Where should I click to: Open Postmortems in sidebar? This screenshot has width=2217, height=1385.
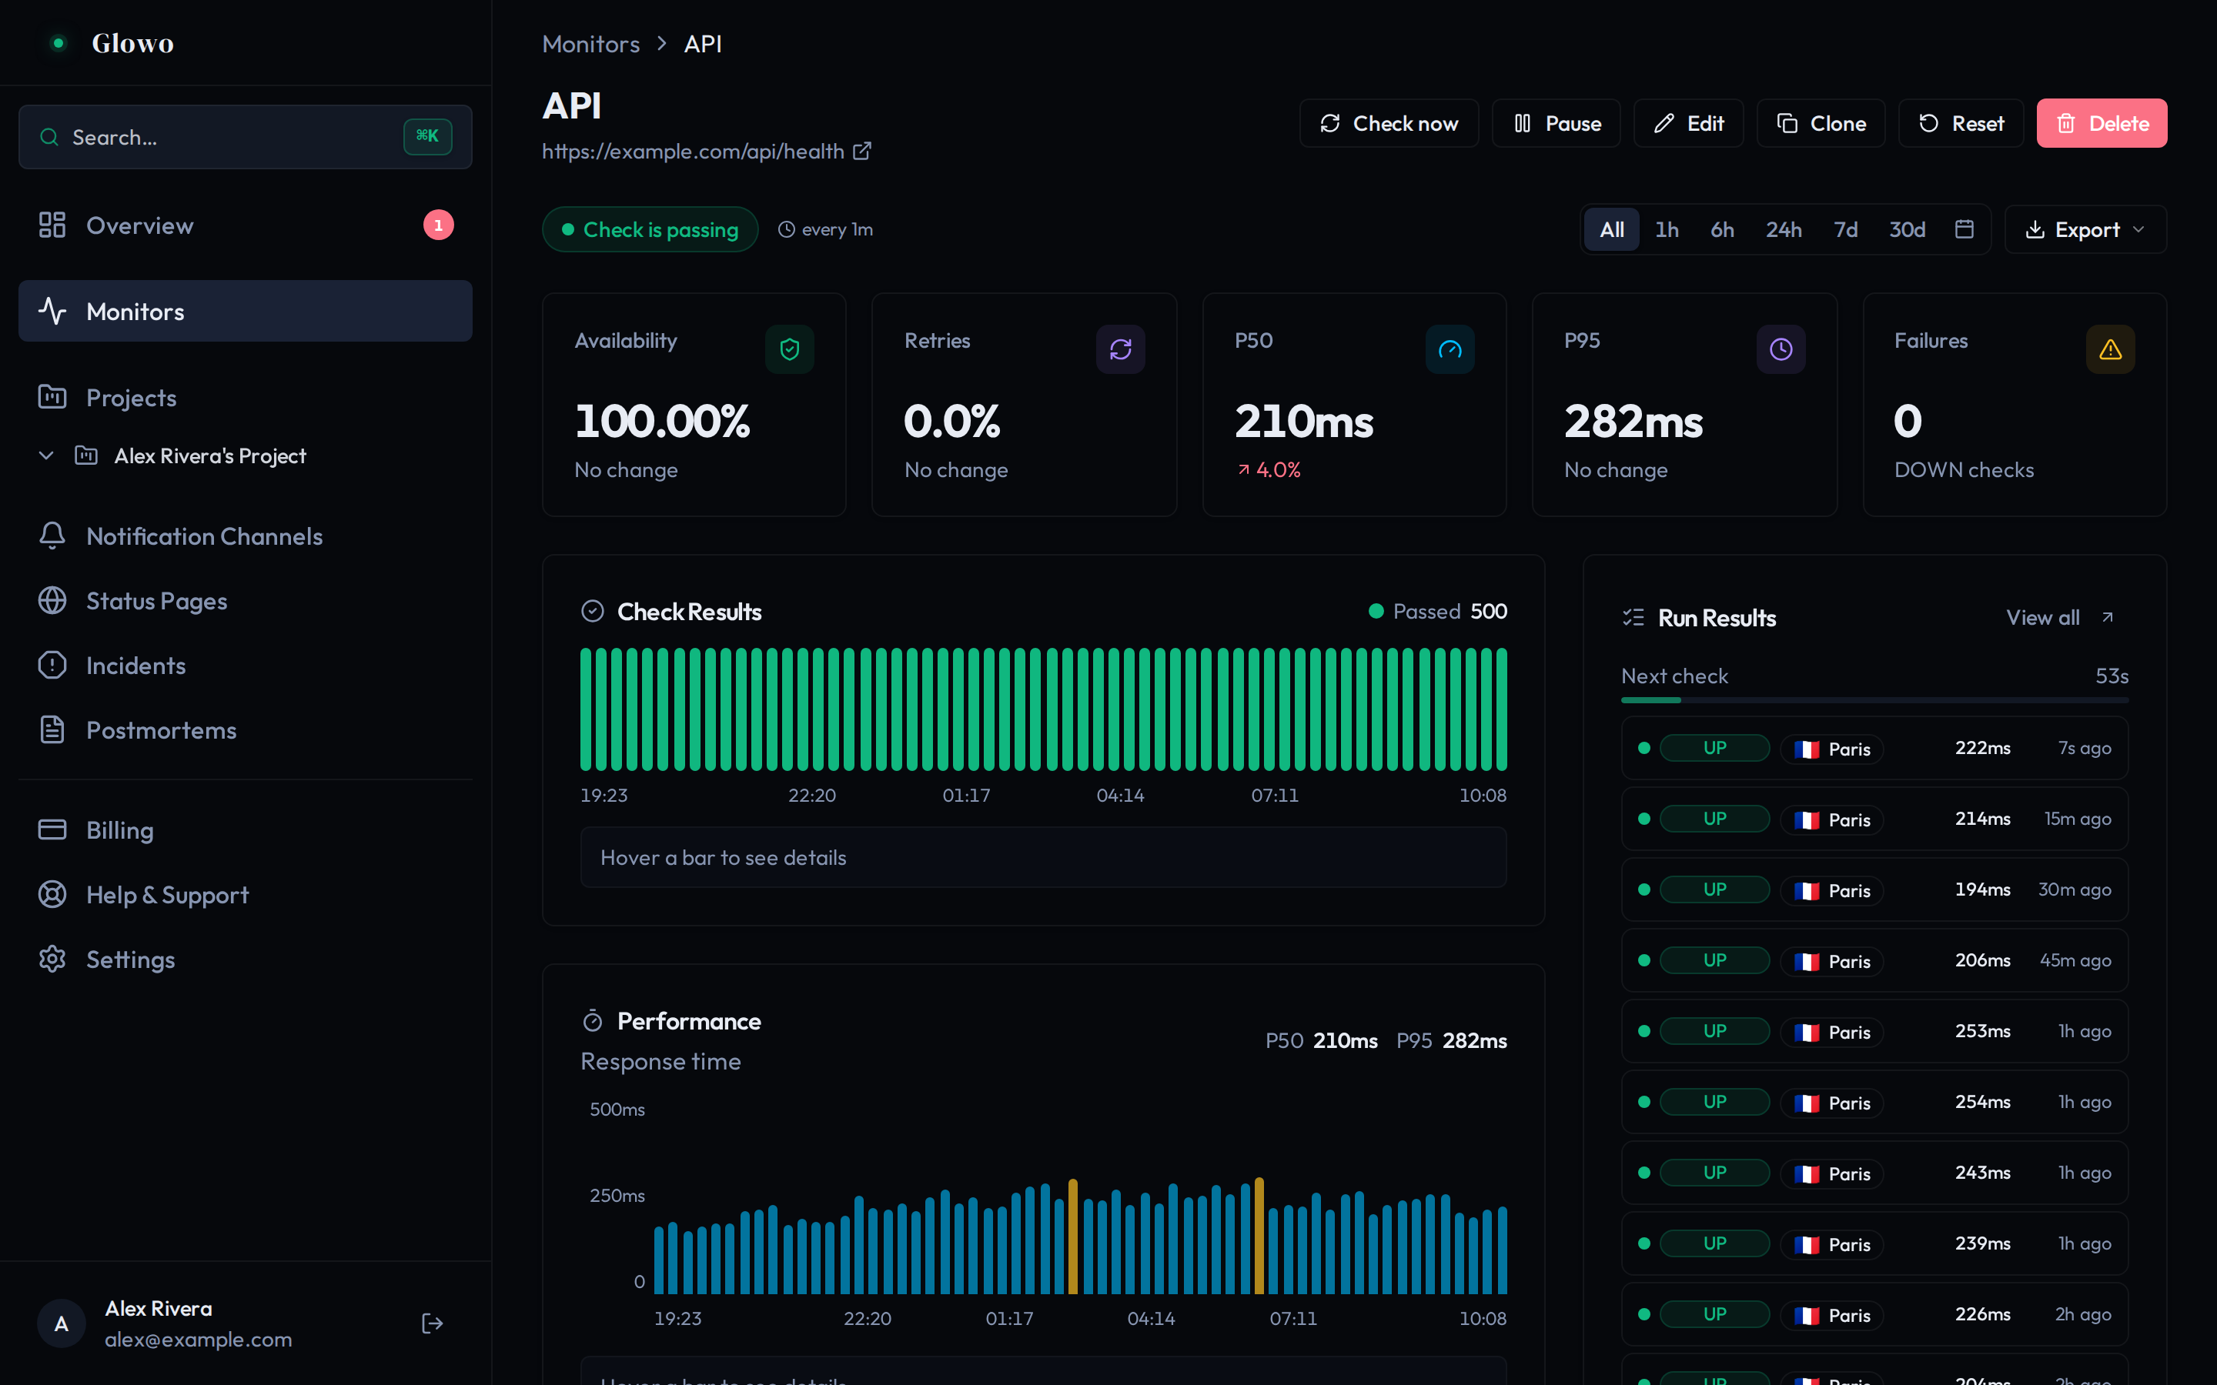[246, 730]
